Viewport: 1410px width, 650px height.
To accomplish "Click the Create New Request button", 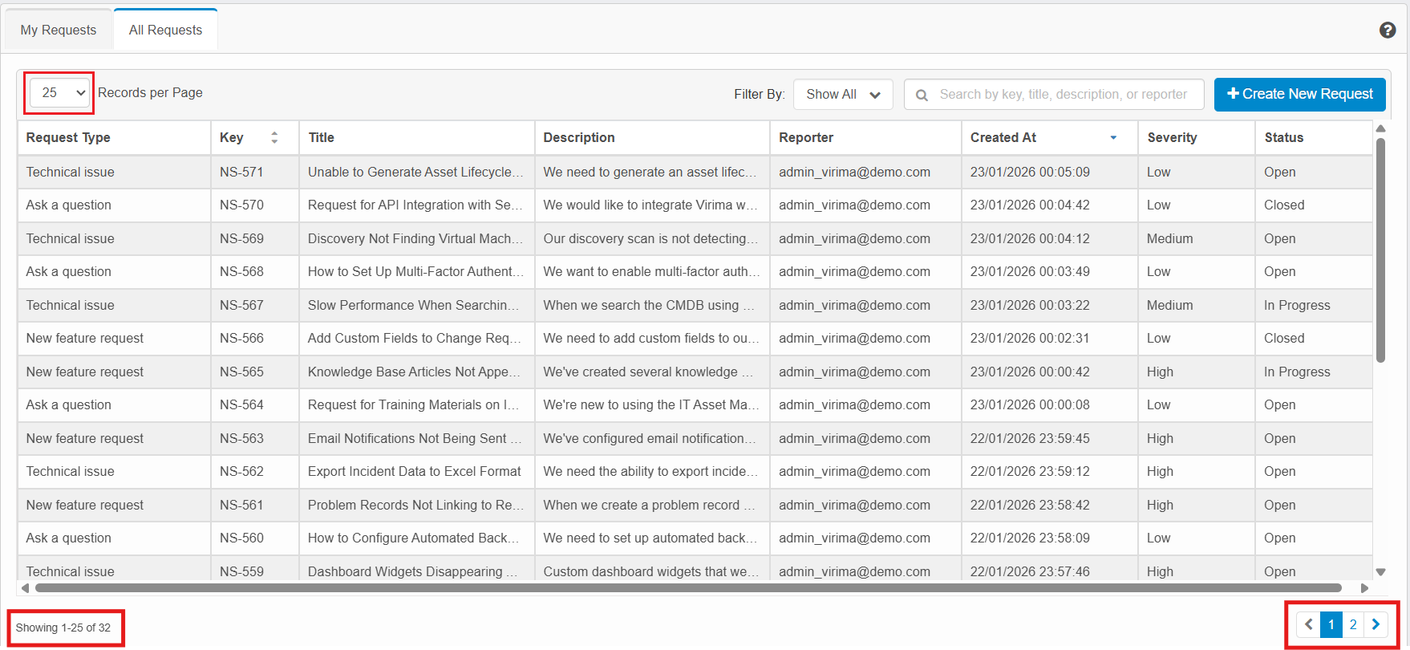I will 1299,95.
